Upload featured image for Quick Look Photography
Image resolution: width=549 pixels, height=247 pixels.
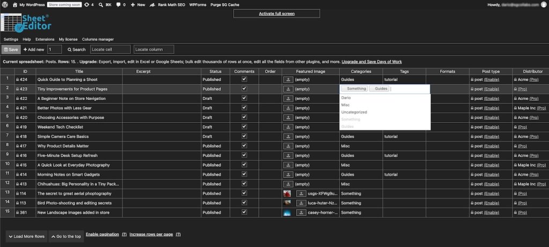tap(288, 165)
